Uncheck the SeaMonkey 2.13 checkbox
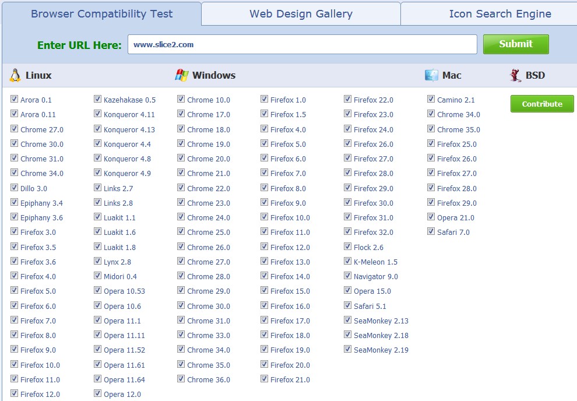This screenshot has width=577, height=401. (x=348, y=320)
